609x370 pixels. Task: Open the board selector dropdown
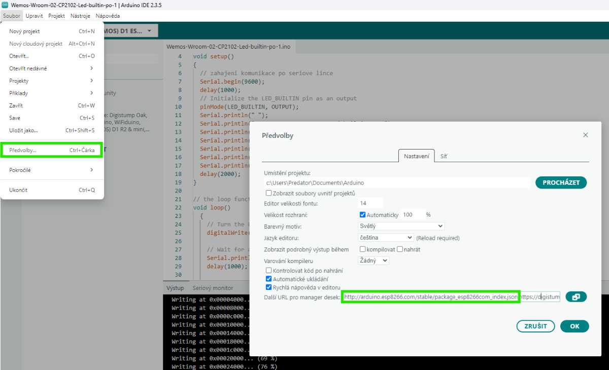tap(131, 31)
